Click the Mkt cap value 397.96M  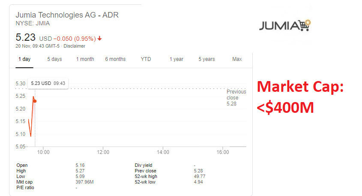click(x=84, y=182)
